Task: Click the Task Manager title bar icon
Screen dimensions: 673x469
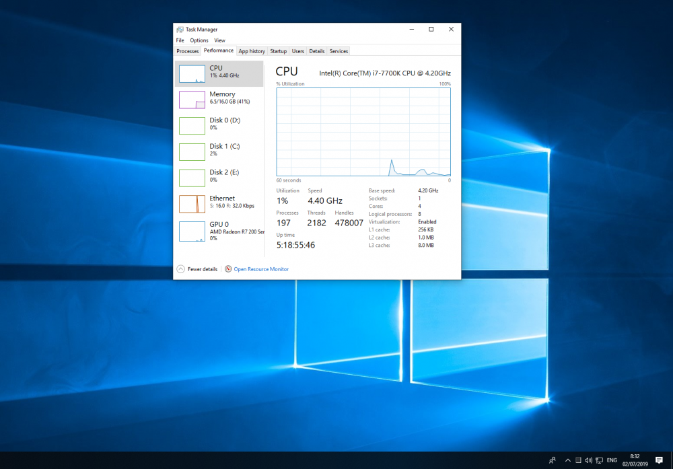Action: pyautogui.click(x=180, y=29)
